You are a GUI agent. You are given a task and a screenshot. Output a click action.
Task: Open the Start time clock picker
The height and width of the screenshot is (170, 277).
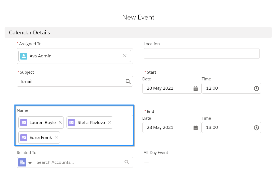256,88
